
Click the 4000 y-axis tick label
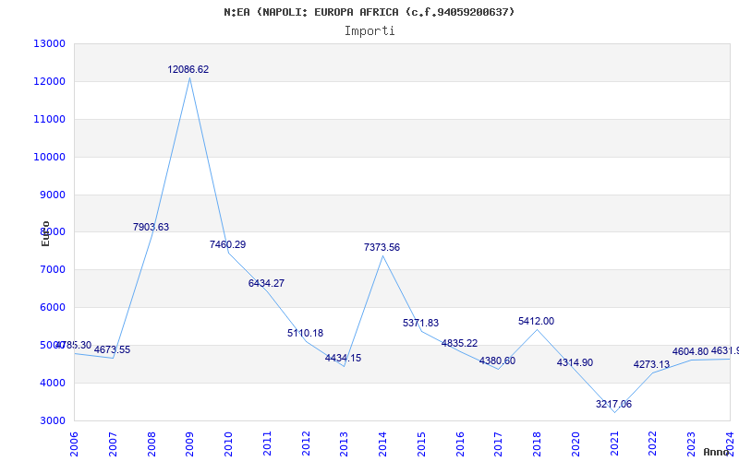point(52,383)
